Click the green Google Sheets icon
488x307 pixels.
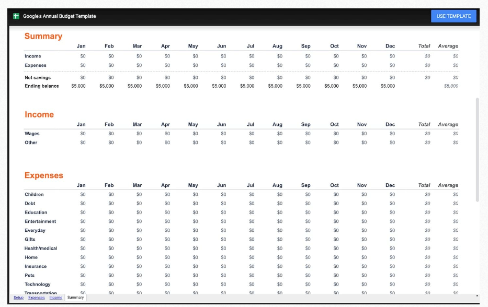(x=16, y=16)
